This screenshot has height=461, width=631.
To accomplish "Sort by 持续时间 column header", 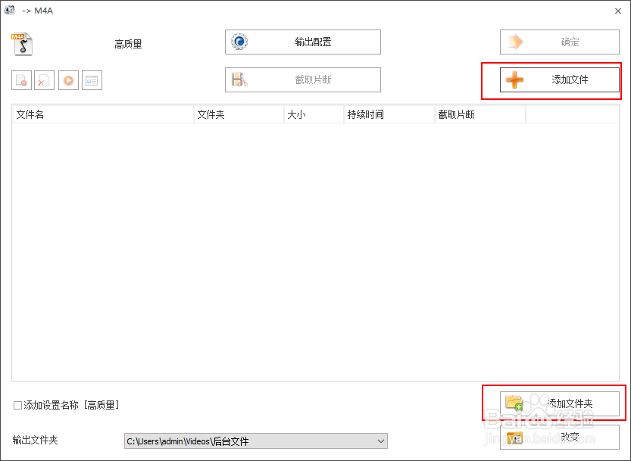I will tap(389, 114).
